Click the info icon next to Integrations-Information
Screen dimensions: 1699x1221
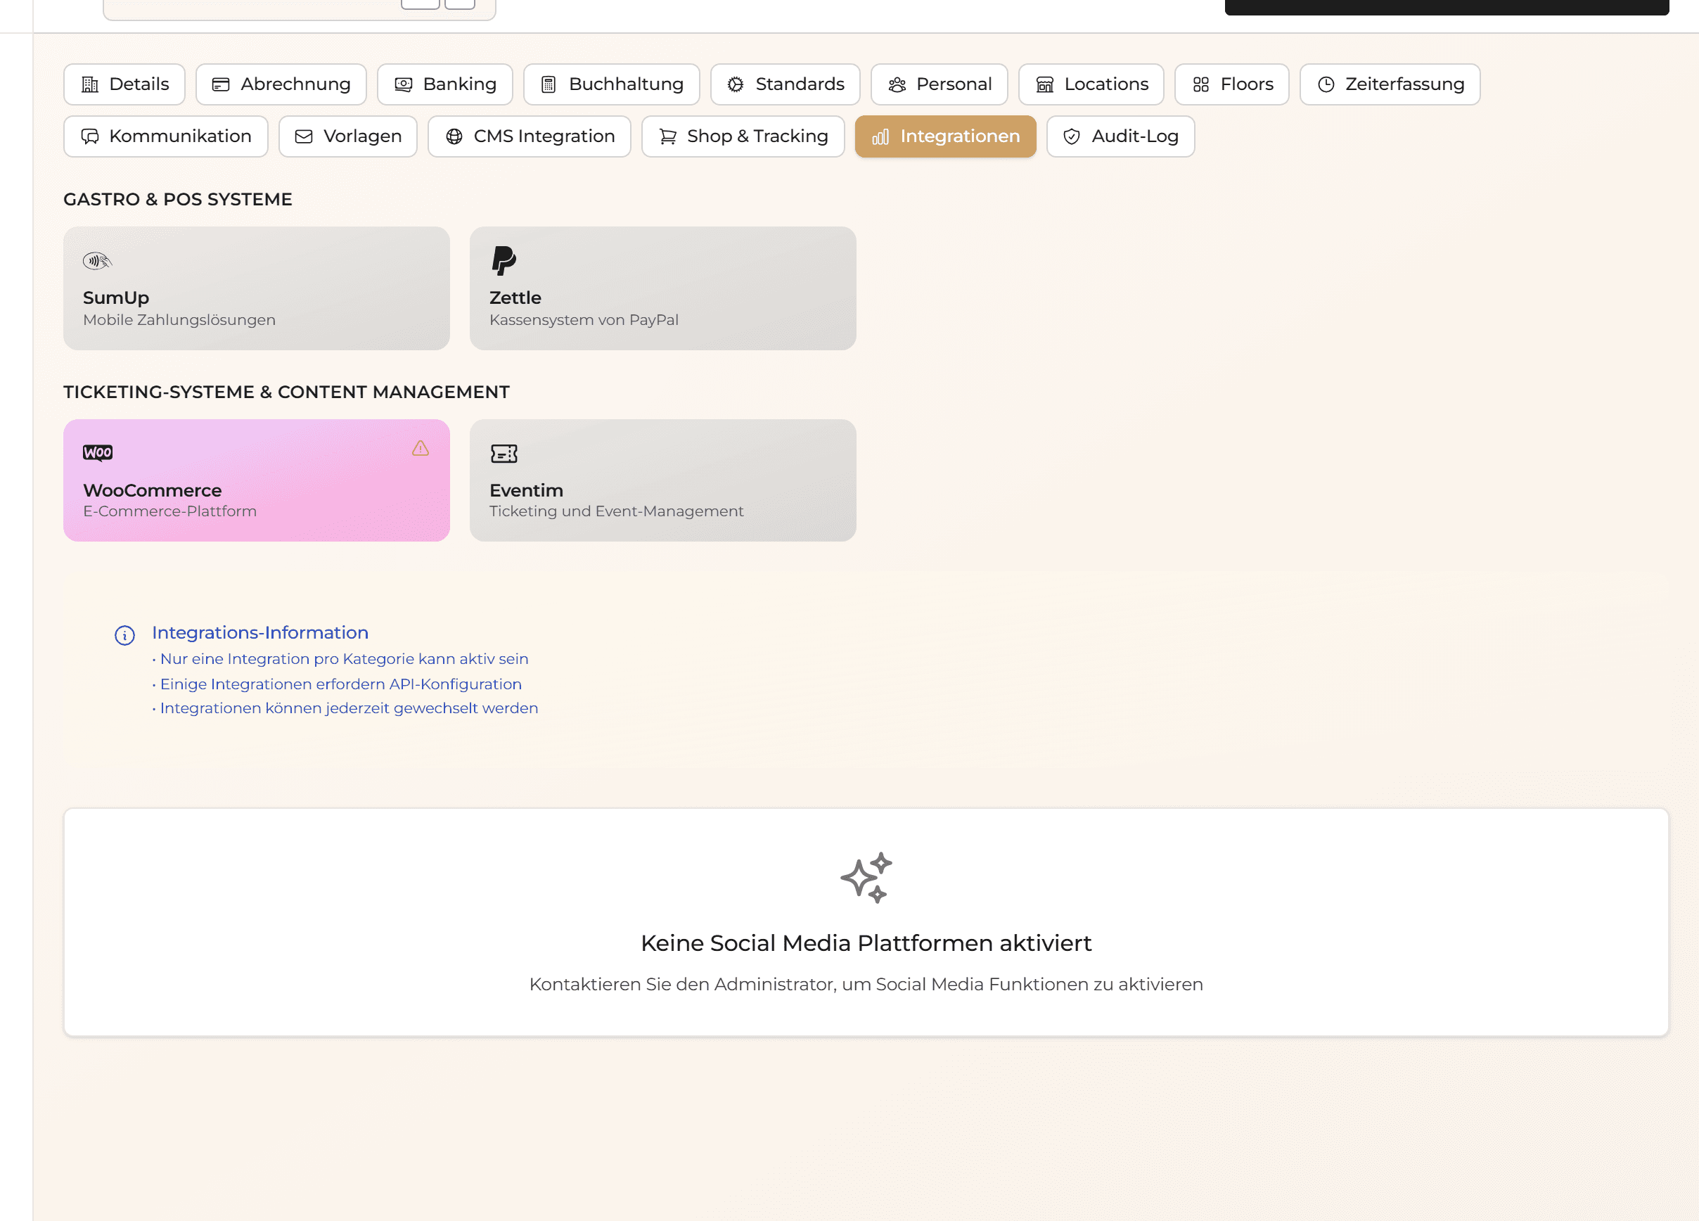(x=124, y=636)
